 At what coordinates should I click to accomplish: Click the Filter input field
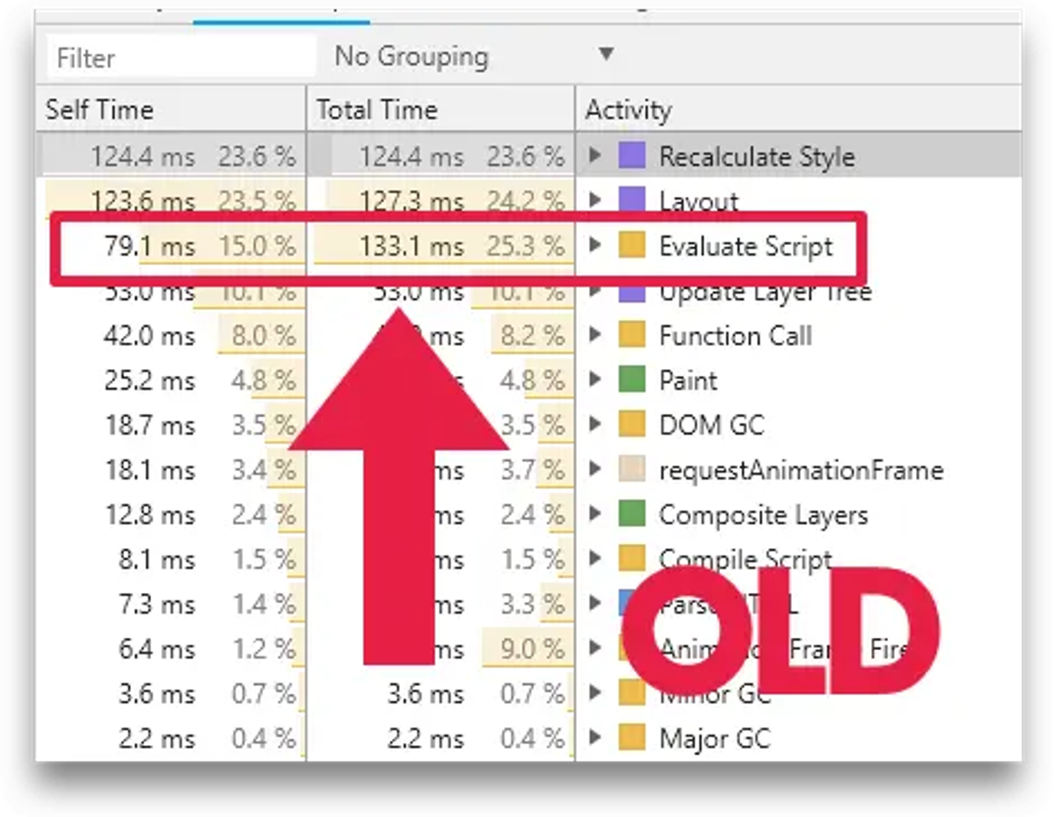point(180,58)
